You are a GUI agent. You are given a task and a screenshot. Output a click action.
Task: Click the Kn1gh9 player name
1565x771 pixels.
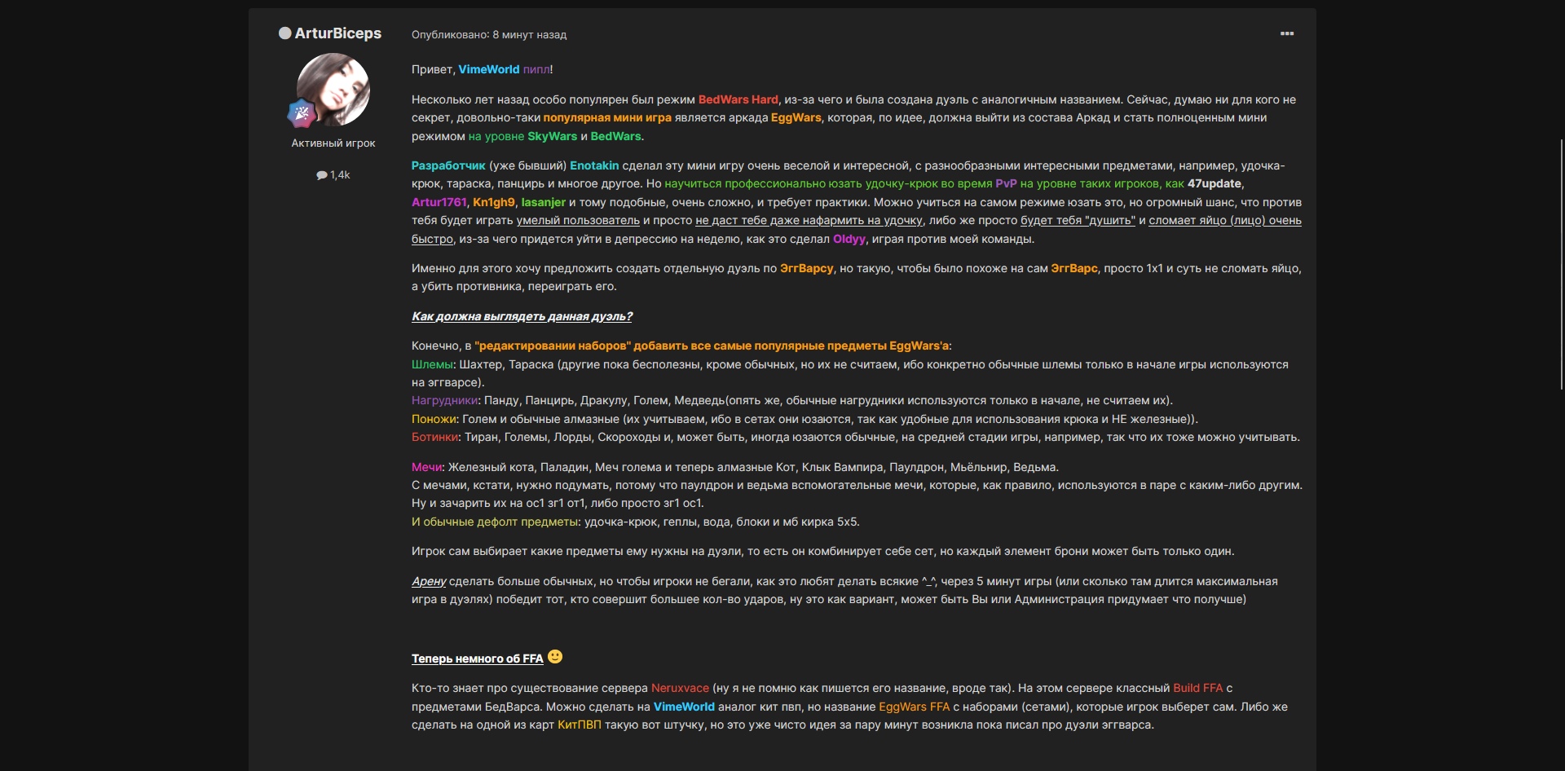[x=494, y=202]
